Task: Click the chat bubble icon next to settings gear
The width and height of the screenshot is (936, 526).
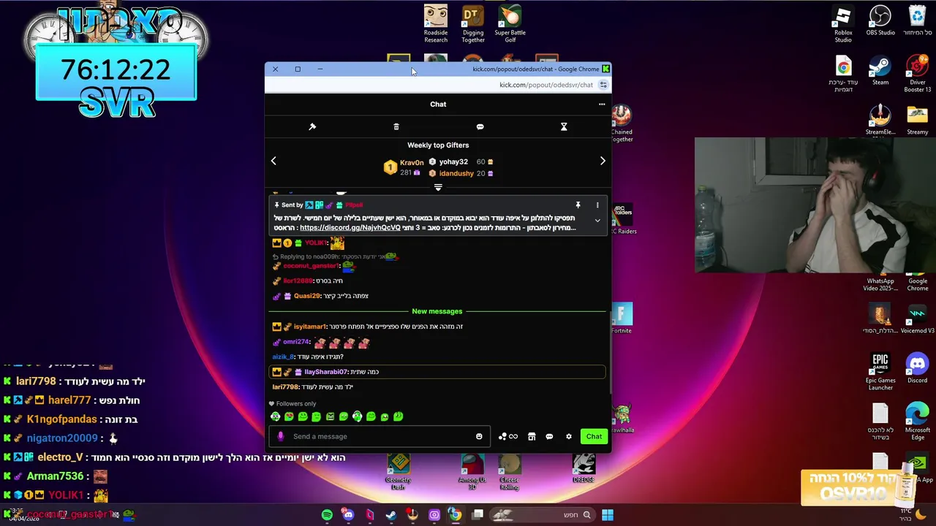Action: pyautogui.click(x=549, y=436)
